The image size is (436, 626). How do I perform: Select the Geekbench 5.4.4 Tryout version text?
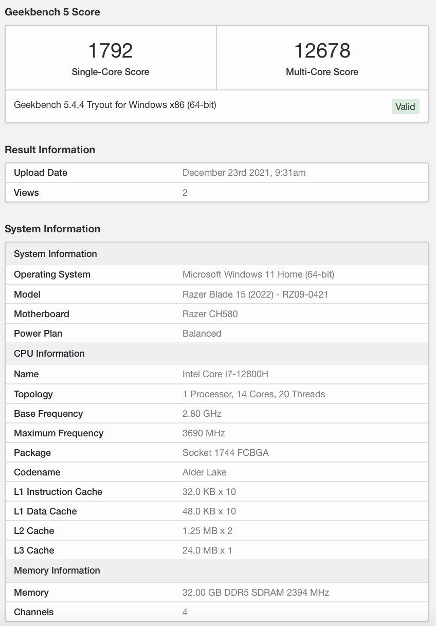point(115,105)
